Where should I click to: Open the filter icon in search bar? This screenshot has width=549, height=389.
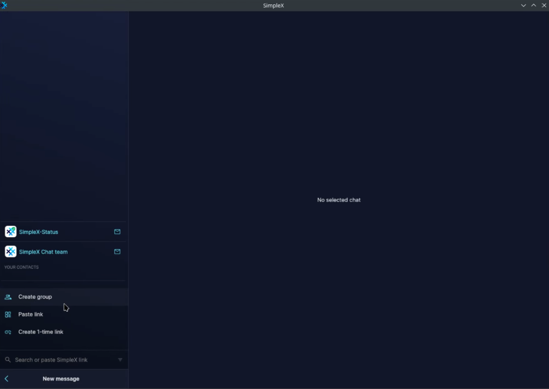(x=120, y=360)
